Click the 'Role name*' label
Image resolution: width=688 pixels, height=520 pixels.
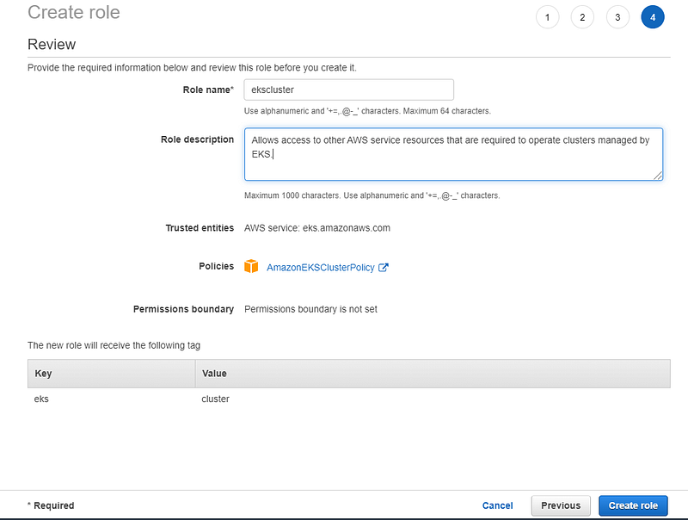208,90
